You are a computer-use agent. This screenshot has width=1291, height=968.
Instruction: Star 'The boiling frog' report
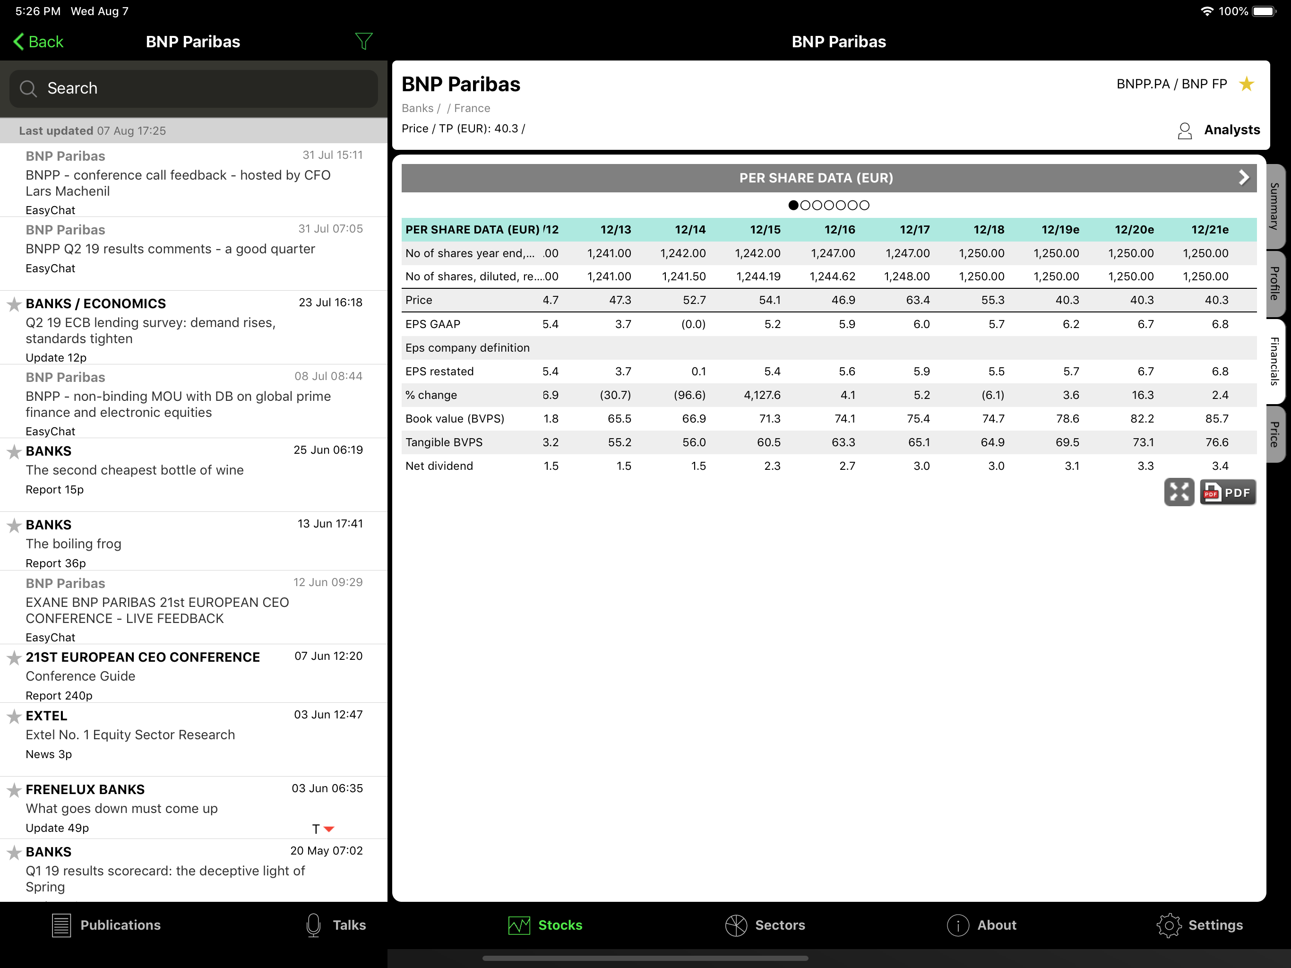(x=14, y=526)
